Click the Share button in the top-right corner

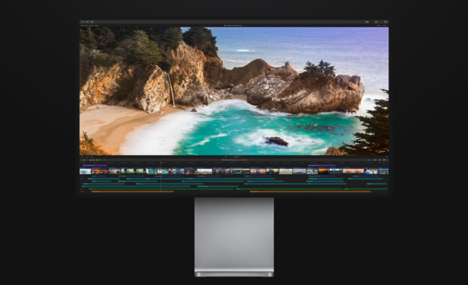pos(385,22)
